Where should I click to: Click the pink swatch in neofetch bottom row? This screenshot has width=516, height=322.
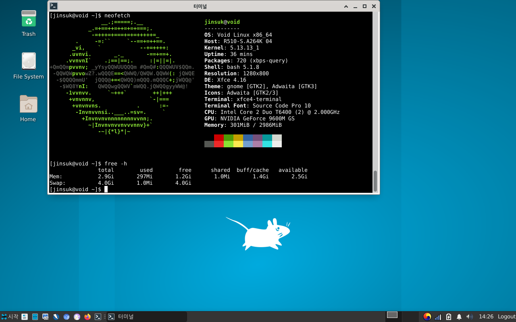(x=258, y=144)
